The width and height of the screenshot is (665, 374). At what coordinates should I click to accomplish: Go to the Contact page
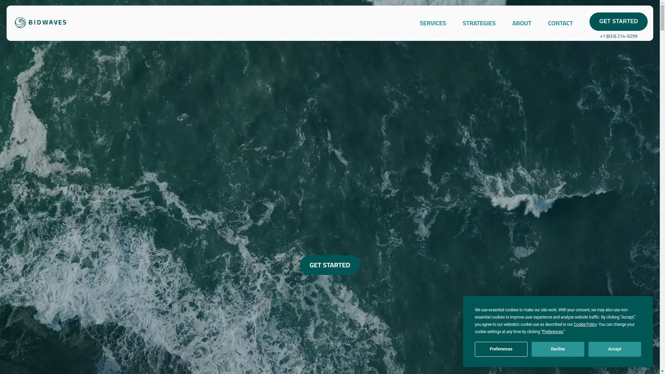tap(560, 23)
